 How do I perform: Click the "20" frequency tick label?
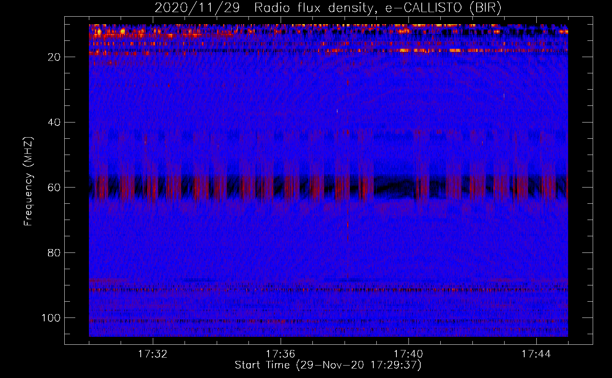54,57
